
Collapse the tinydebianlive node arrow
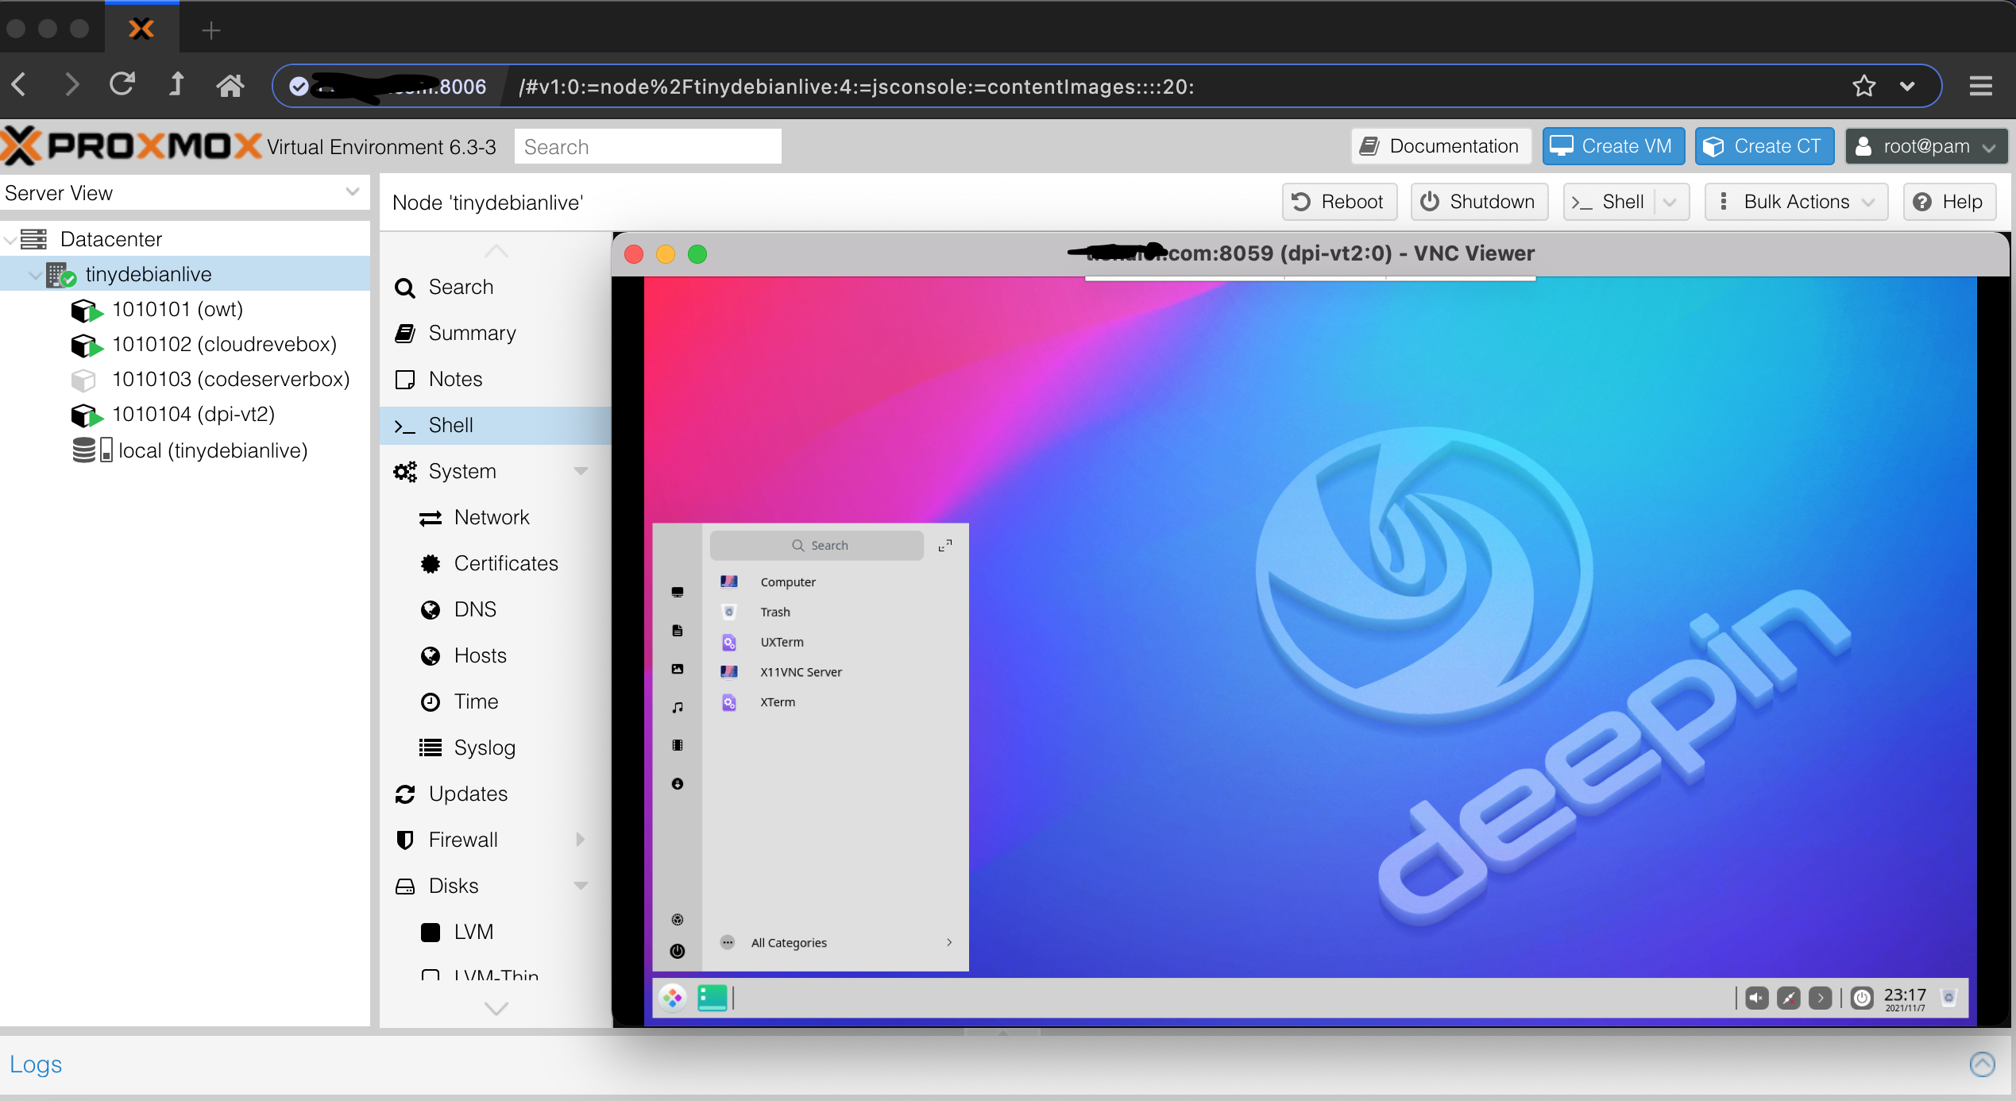pyautogui.click(x=34, y=275)
